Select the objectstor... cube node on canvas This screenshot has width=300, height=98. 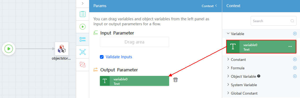[62, 49]
